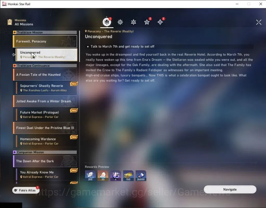Click the Trailblaze Mission category header
Viewport: 266px width, 208px height.
pyautogui.click(x=45, y=32)
